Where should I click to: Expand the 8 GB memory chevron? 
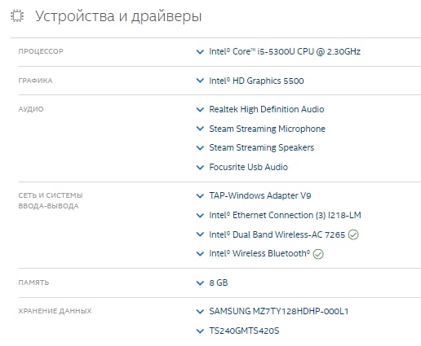tap(200, 282)
